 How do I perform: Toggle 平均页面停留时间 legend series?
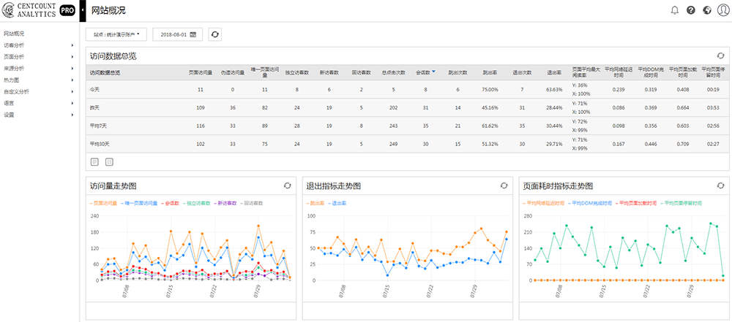point(681,203)
